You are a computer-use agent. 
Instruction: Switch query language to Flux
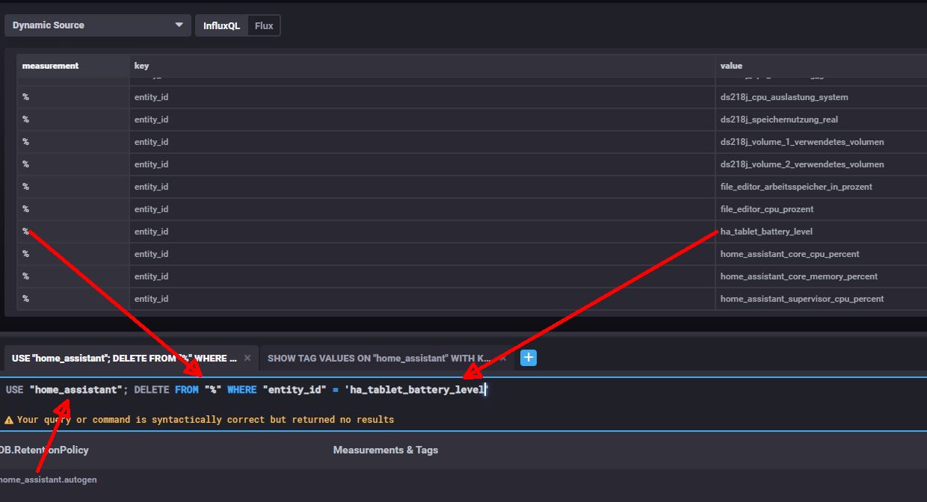264,25
